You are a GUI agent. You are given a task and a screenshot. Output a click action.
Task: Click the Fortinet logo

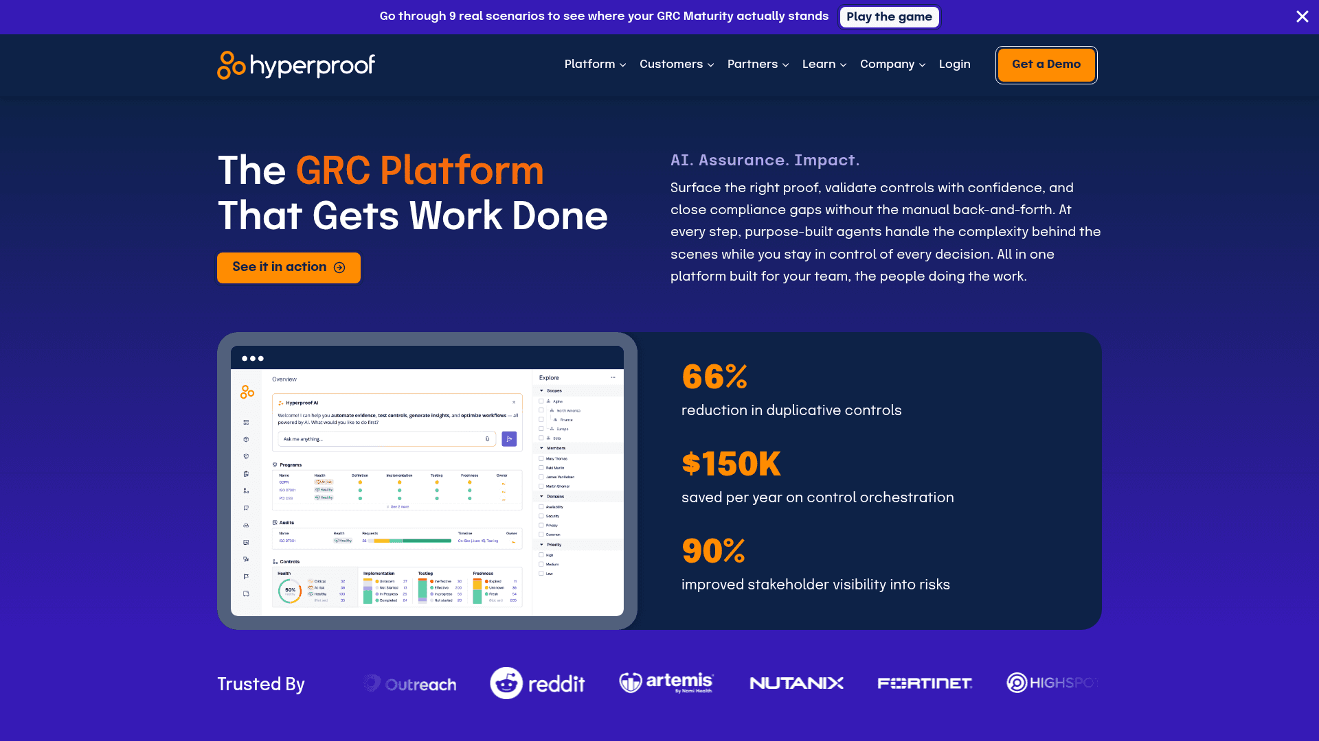[925, 683]
